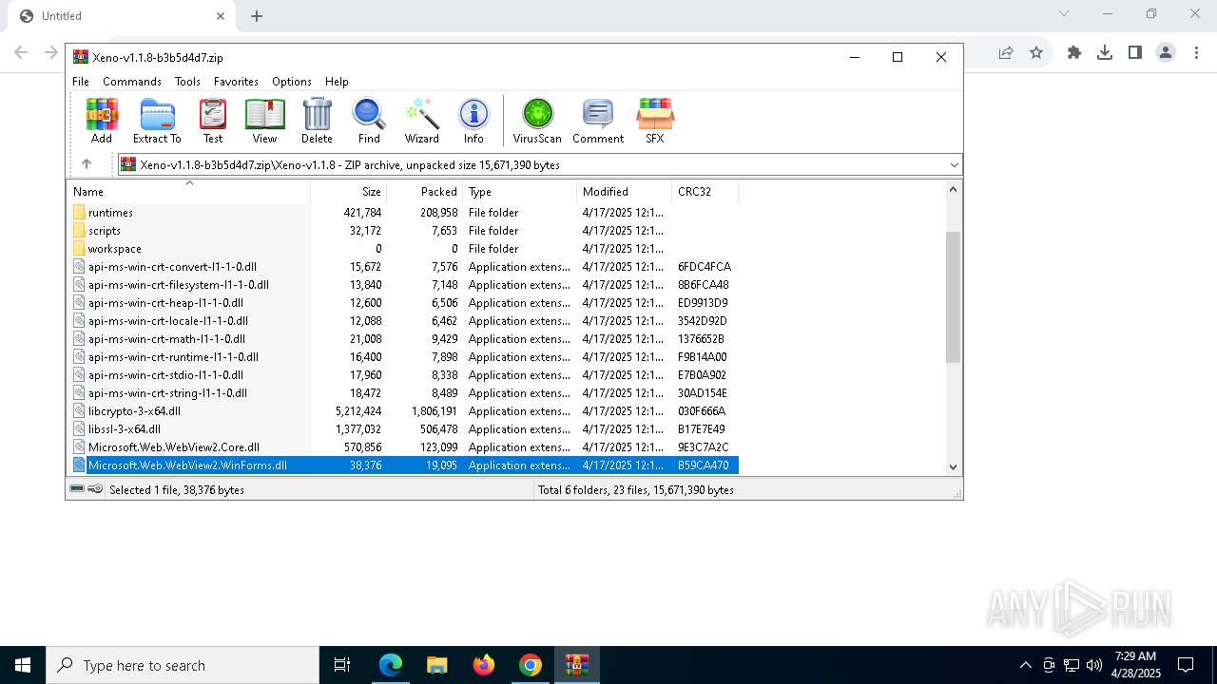
Task: Select api-ms-win-crt-filesystem-l1-1-0.dll
Action: (179, 285)
